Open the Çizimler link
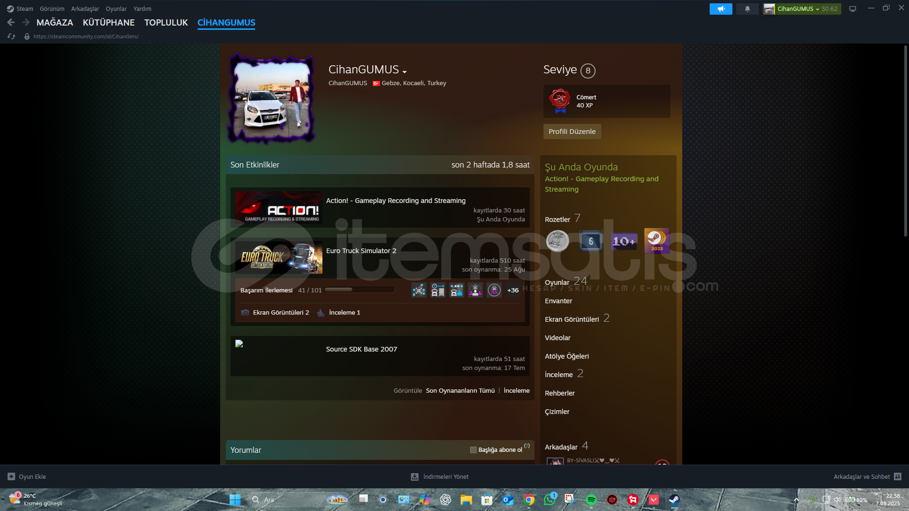Screen dimensions: 909x511 [557, 412]
